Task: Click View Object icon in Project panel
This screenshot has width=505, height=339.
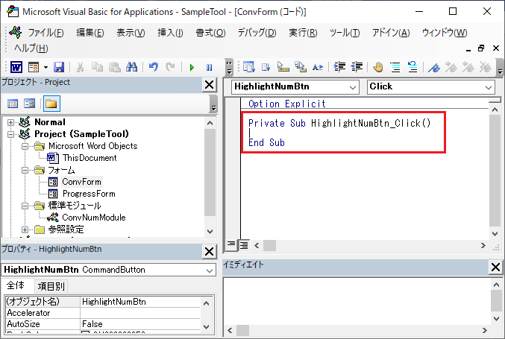Action: click(30, 104)
